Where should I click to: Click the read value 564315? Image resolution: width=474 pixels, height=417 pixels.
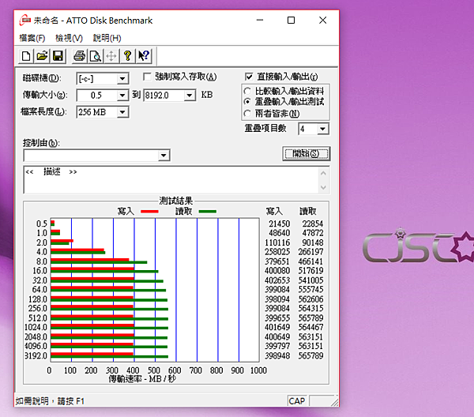click(310, 308)
